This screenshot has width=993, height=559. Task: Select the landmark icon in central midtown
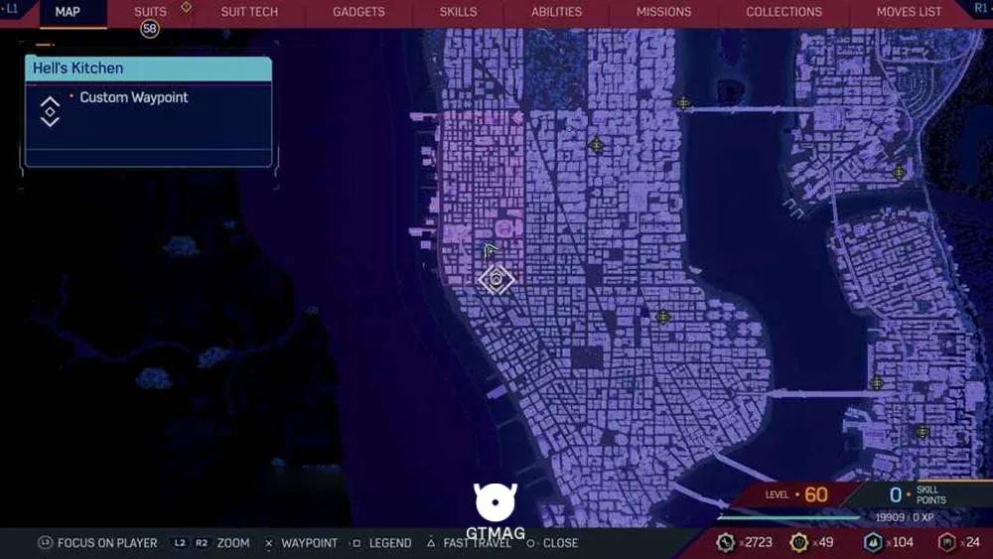(596, 146)
